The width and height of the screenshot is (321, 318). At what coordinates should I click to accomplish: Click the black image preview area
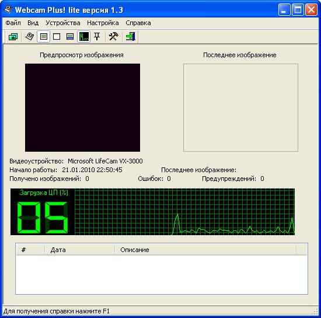83,107
